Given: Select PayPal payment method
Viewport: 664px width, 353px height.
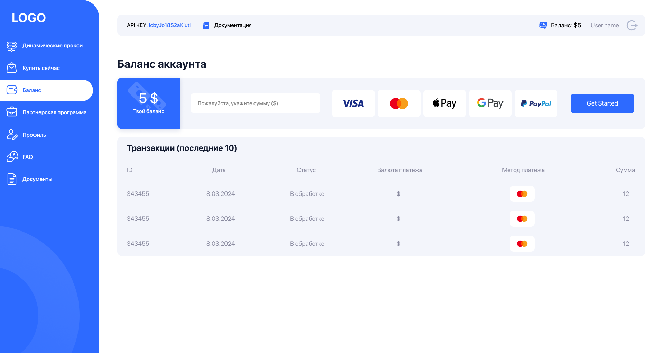Looking at the screenshot, I should [x=536, y=103].
